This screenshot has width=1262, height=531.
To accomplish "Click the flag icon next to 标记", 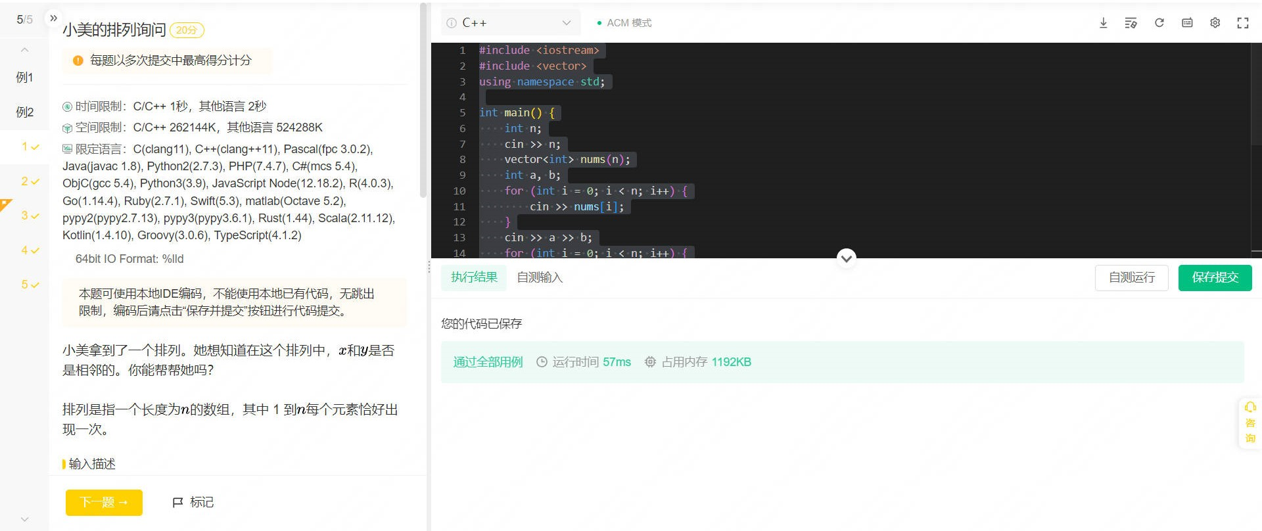I will 177,503.
